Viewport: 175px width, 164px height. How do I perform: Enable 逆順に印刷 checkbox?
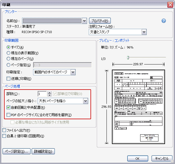coord(8,78)
